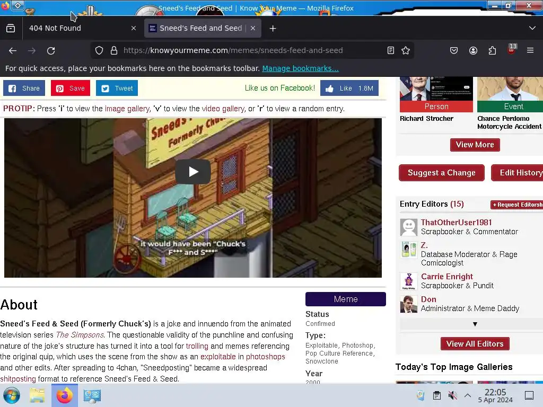Click ThatOtherUser1981's avatar thumbnail
This screenshot has width=543, height=407.
(409, 227)
